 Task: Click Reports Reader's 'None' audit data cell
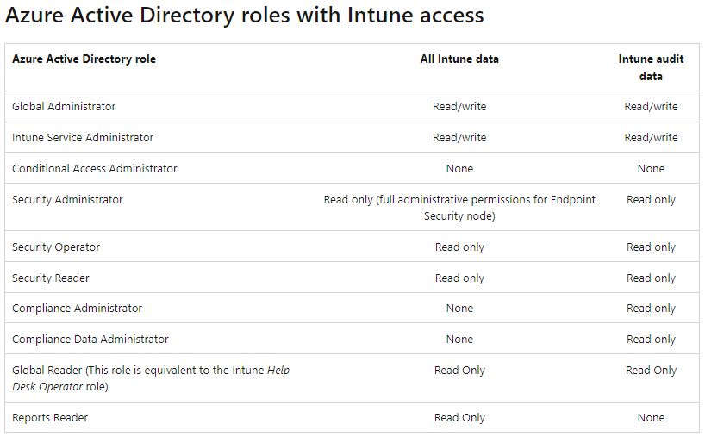pyautogui.click(x=651, y=418)
